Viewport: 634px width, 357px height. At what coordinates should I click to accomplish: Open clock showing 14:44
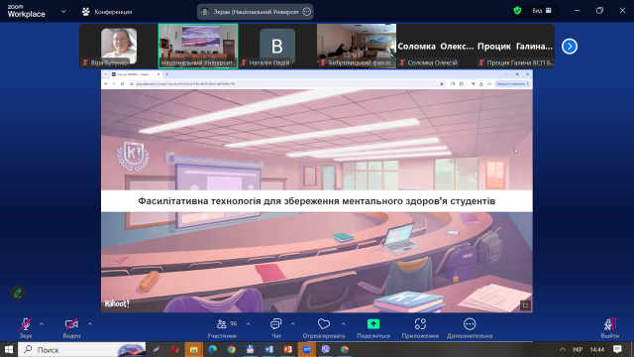tap(596, 349)
